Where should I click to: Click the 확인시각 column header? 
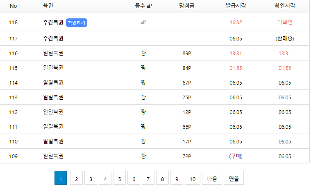pyautogui.click(x=285, y=6)
